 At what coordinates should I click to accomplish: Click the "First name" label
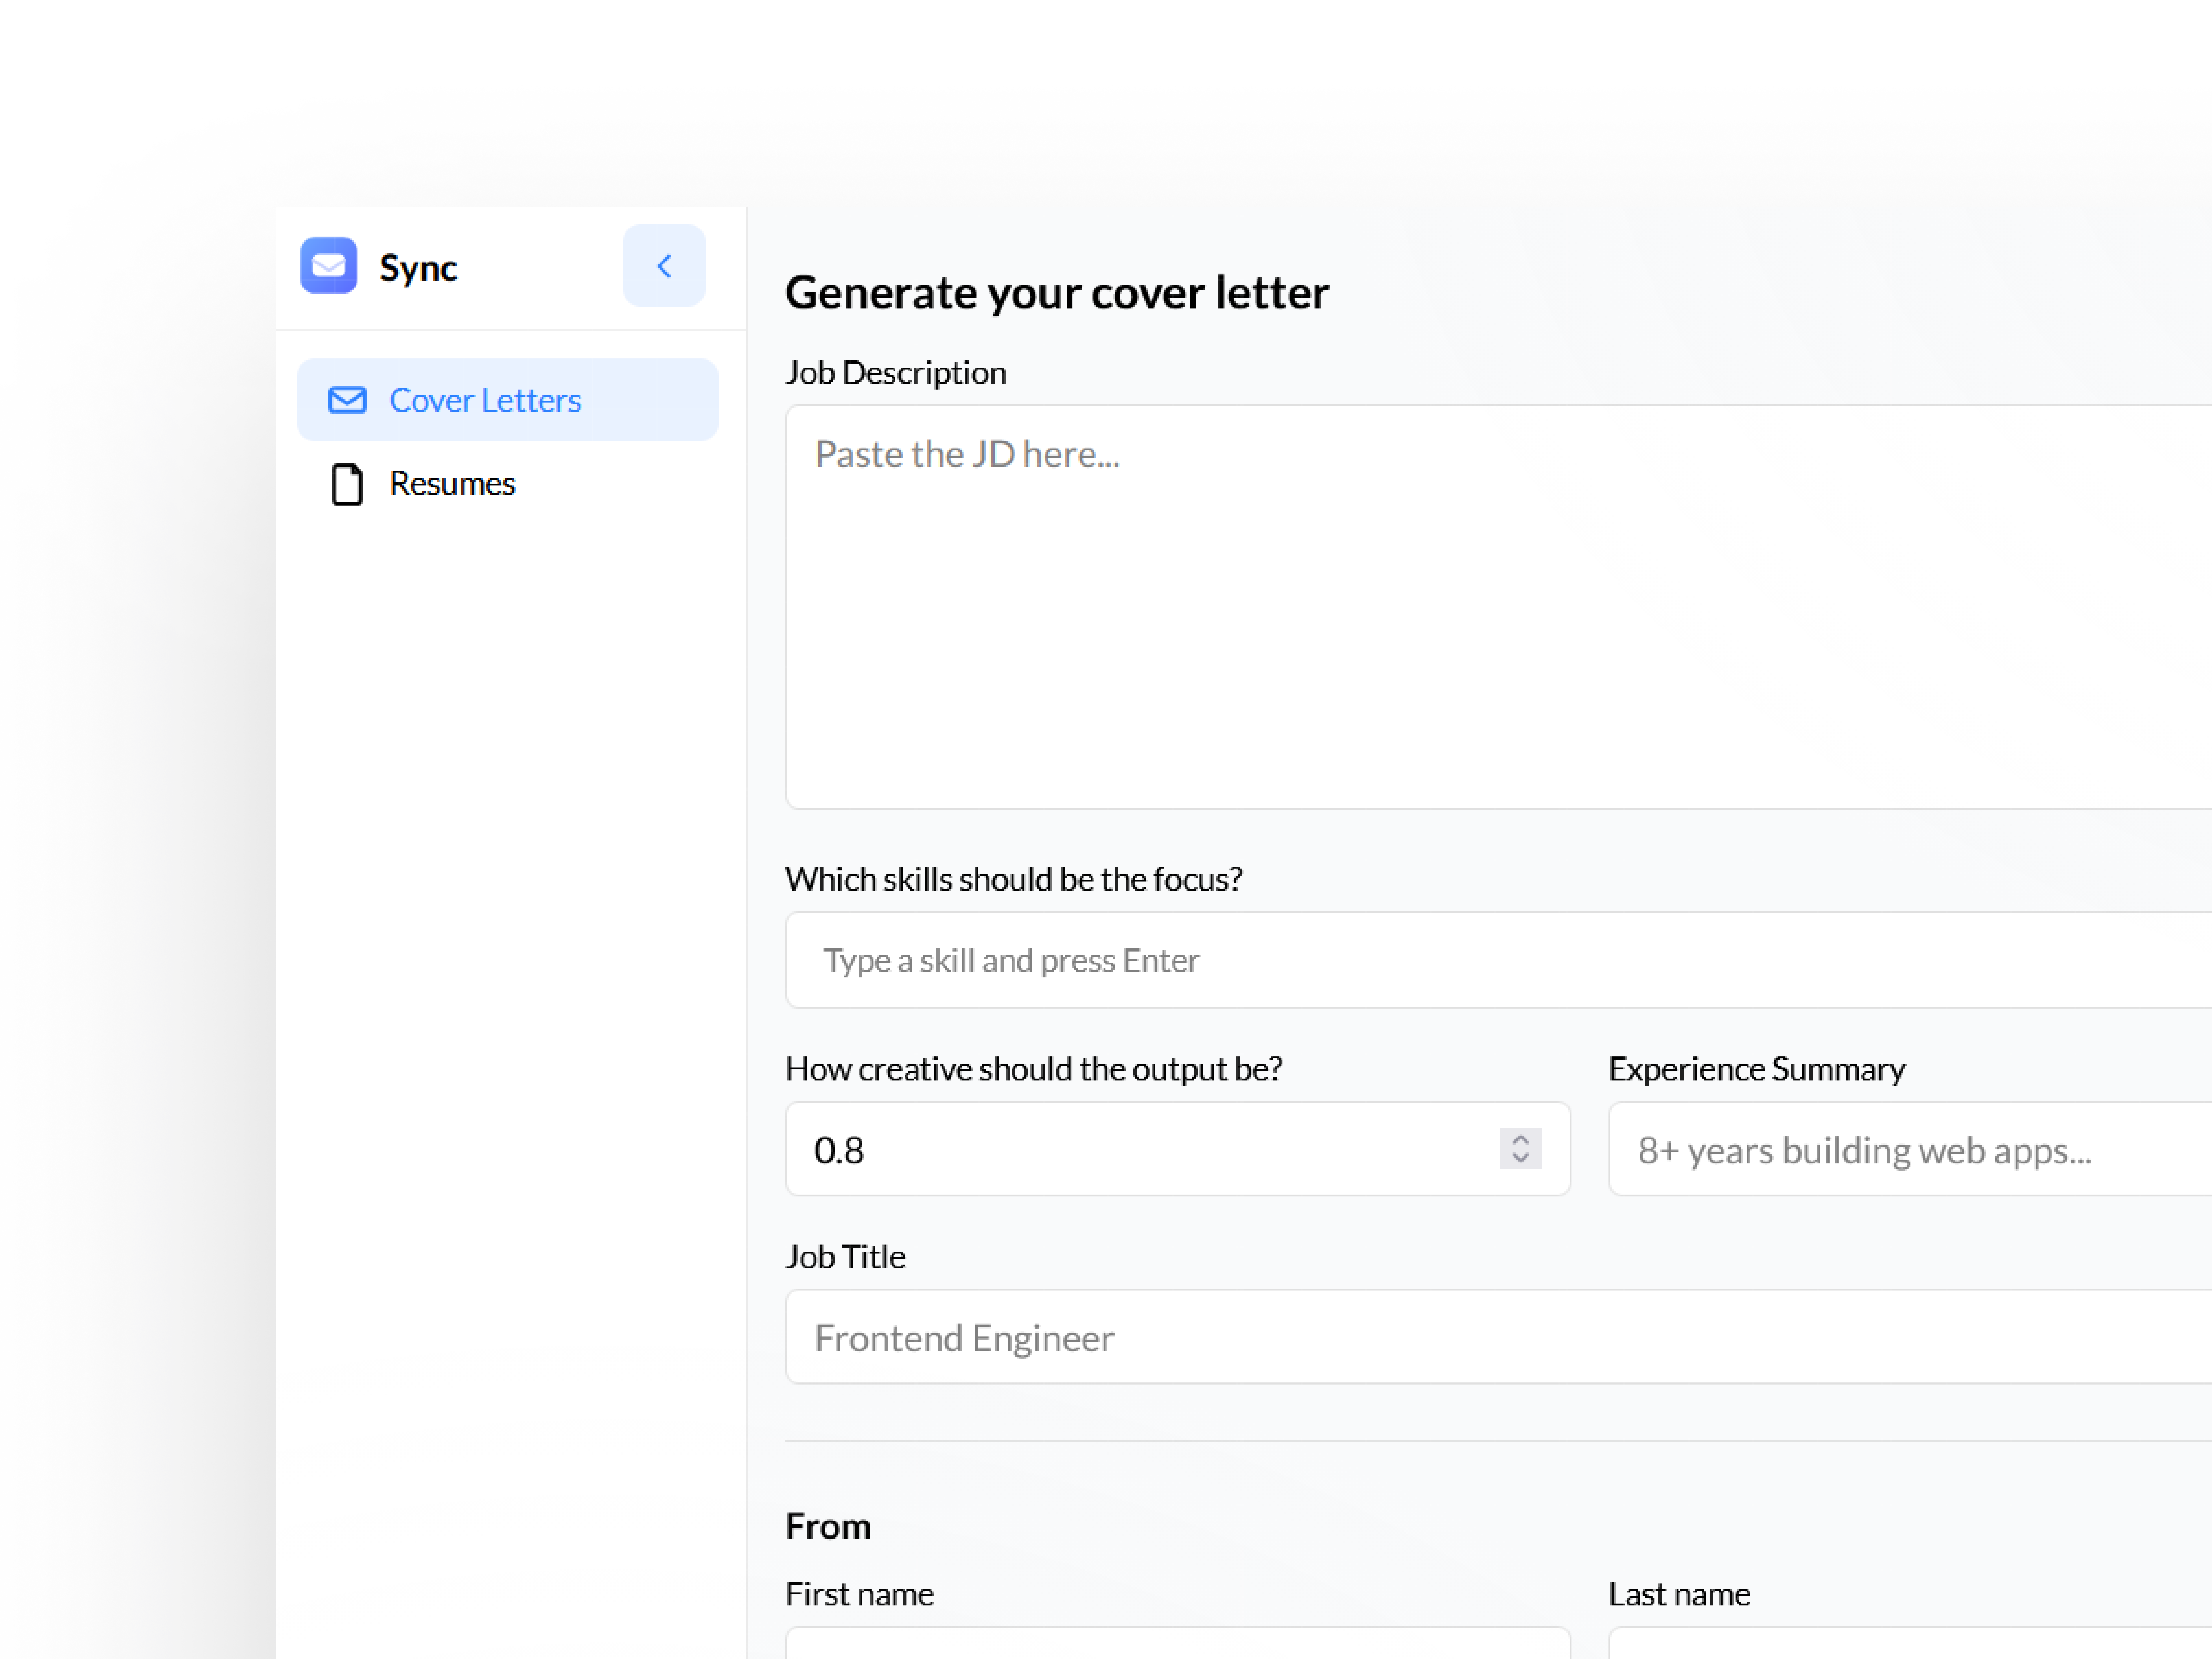tap(860, 1594)
